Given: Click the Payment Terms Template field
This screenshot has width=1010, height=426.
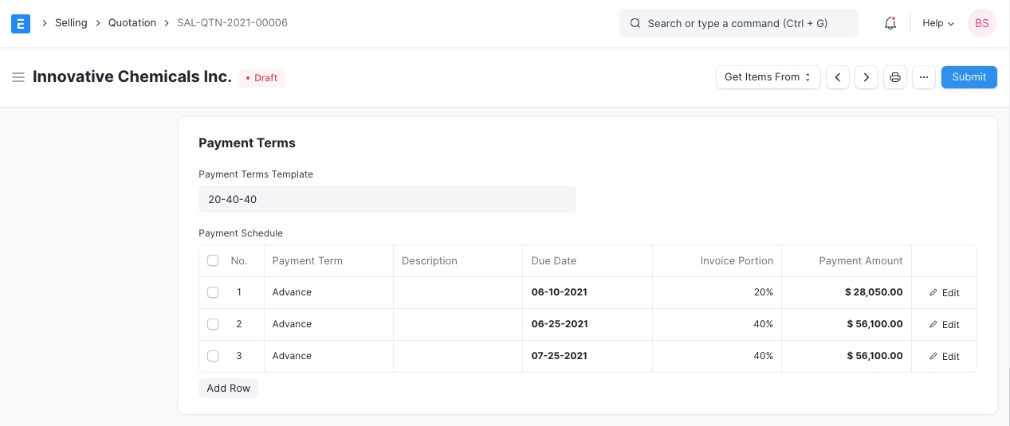Looking at the screenshot, I should pyautogui.click(x=387, y=199).
